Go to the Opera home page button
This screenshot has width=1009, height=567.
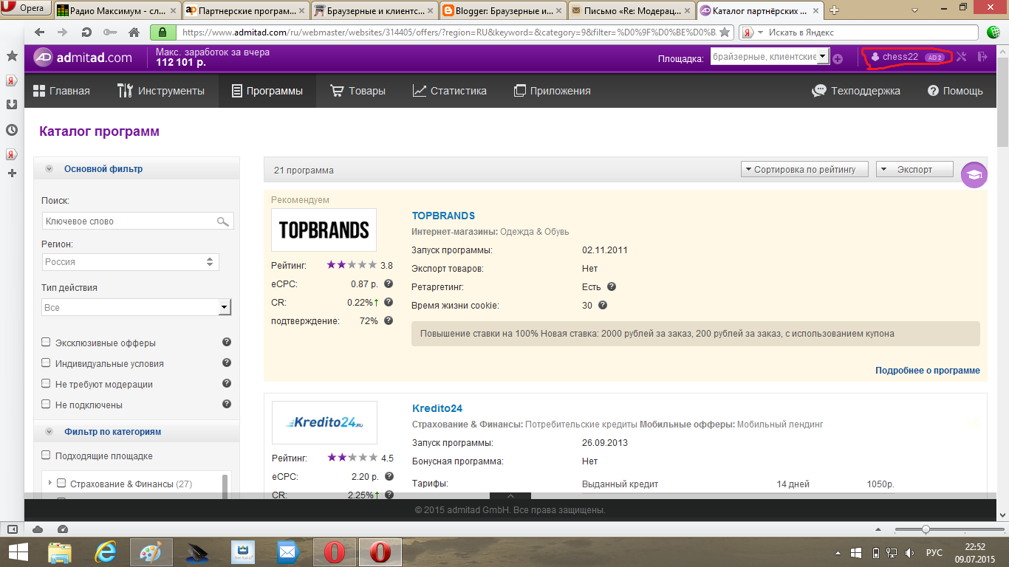pyautogui.click(x=134, y=32)
